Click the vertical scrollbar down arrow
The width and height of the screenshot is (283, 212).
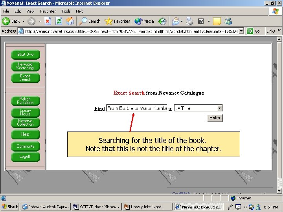279,190
